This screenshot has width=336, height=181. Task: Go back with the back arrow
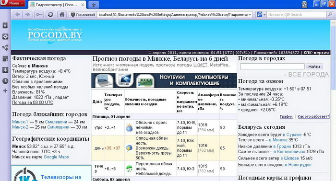point(18,14)
